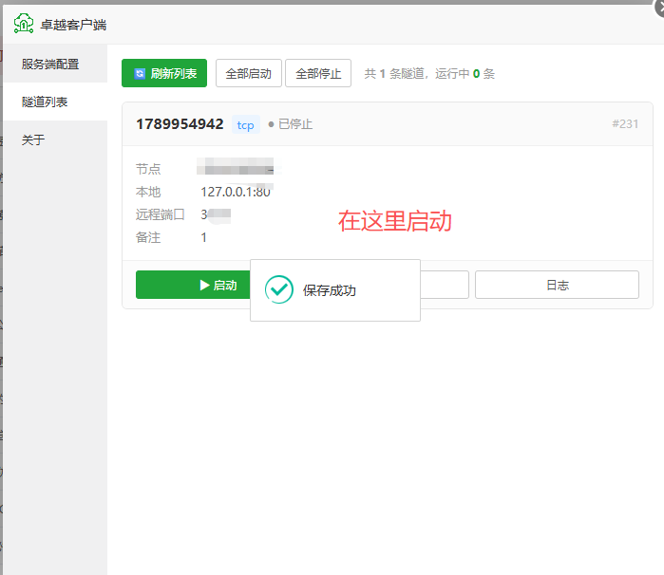Click the green 启动 button for tunnel 1789954942
This screenshot has width=664, height=575.
(x=193, y=285)
